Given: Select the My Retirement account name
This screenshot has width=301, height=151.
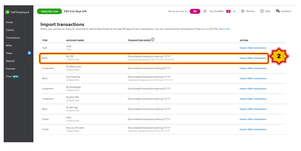Looking at the screenshot, I should [74, 67].
